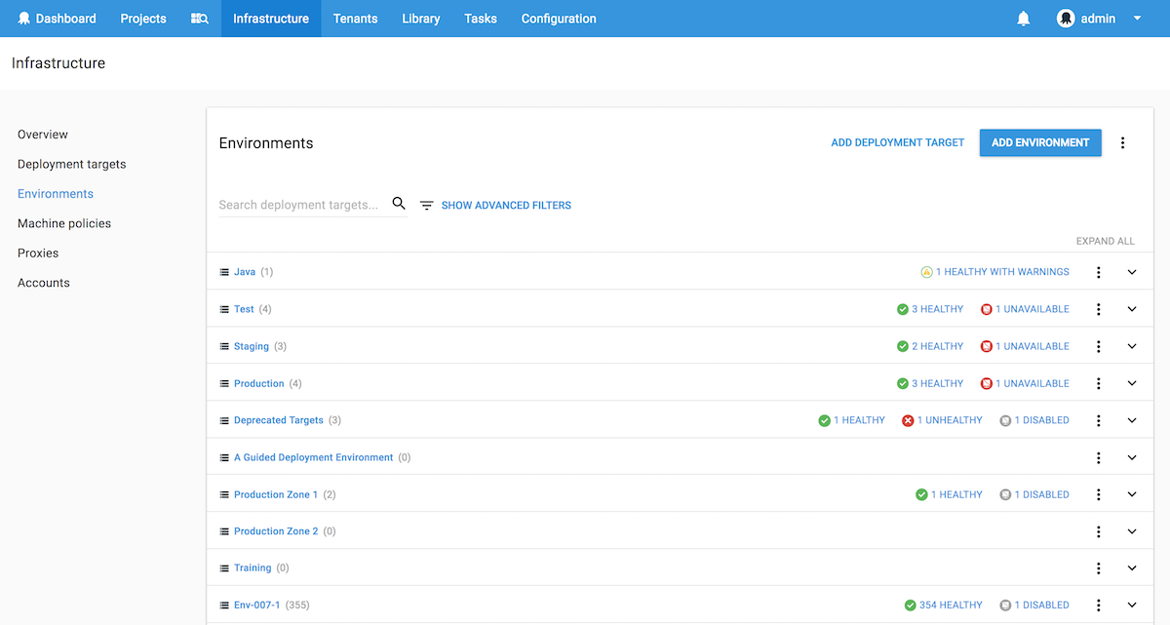Click drag handle icon for Staging row
1170x625 pixels.
click(x=224, y=346)
